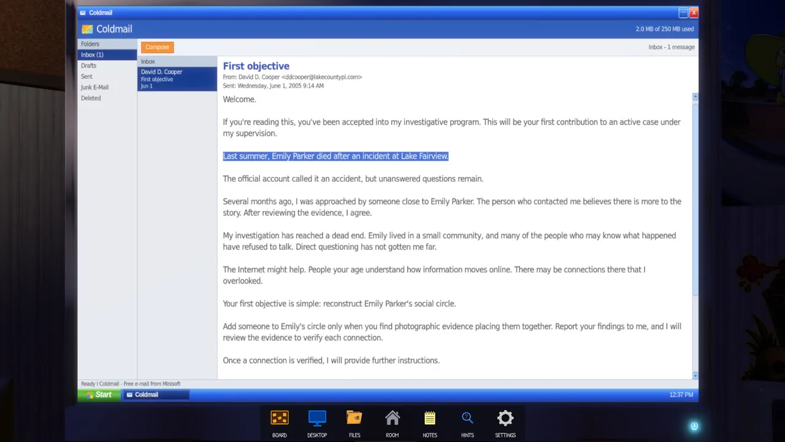Click the storage usage text 2.0 MB
This screenshot has height=442, width=785.
point(665,29)
